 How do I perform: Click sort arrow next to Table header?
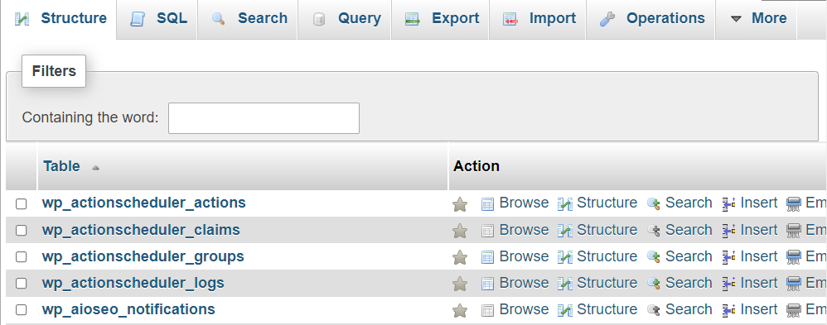[x=95, y=168]
